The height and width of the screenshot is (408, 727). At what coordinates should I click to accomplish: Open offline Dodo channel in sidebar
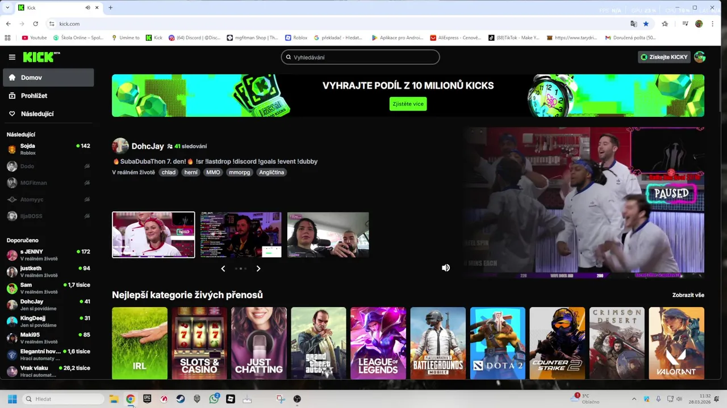[48, 166]
